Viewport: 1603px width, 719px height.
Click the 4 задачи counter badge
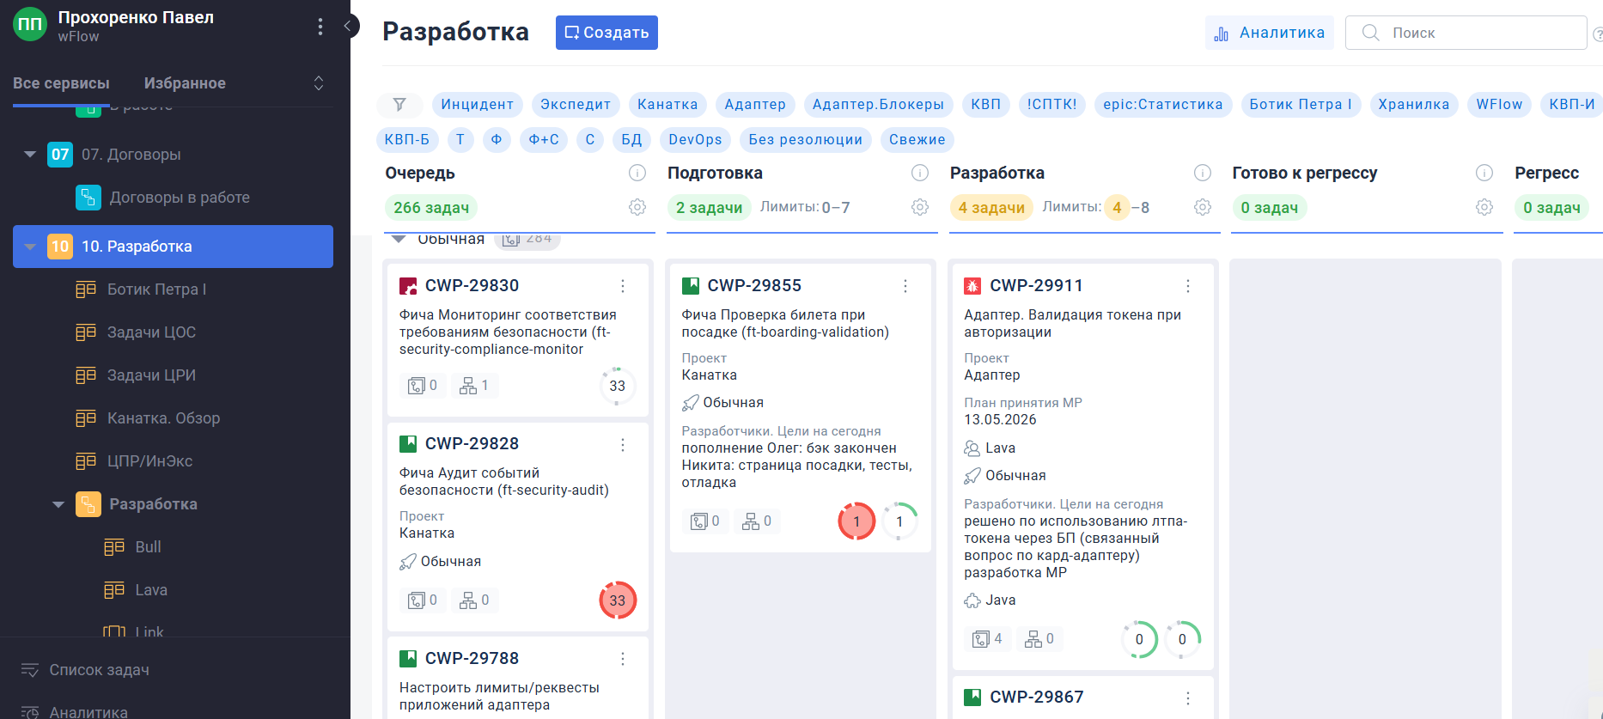991,207
